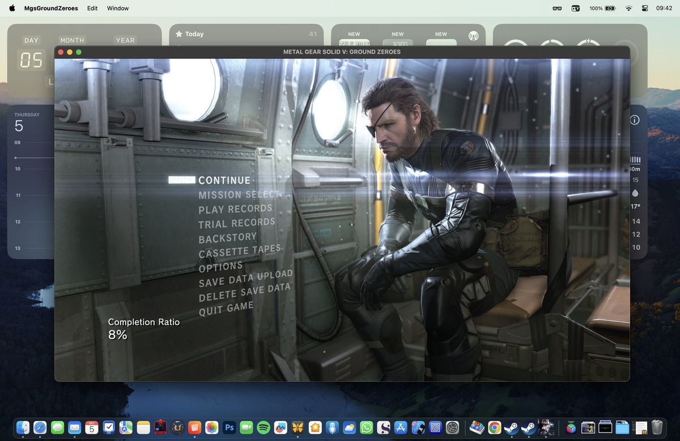Screen dimensions: 680x441
Task: Open Control Center from the menu bar
Action: point(645,8)
